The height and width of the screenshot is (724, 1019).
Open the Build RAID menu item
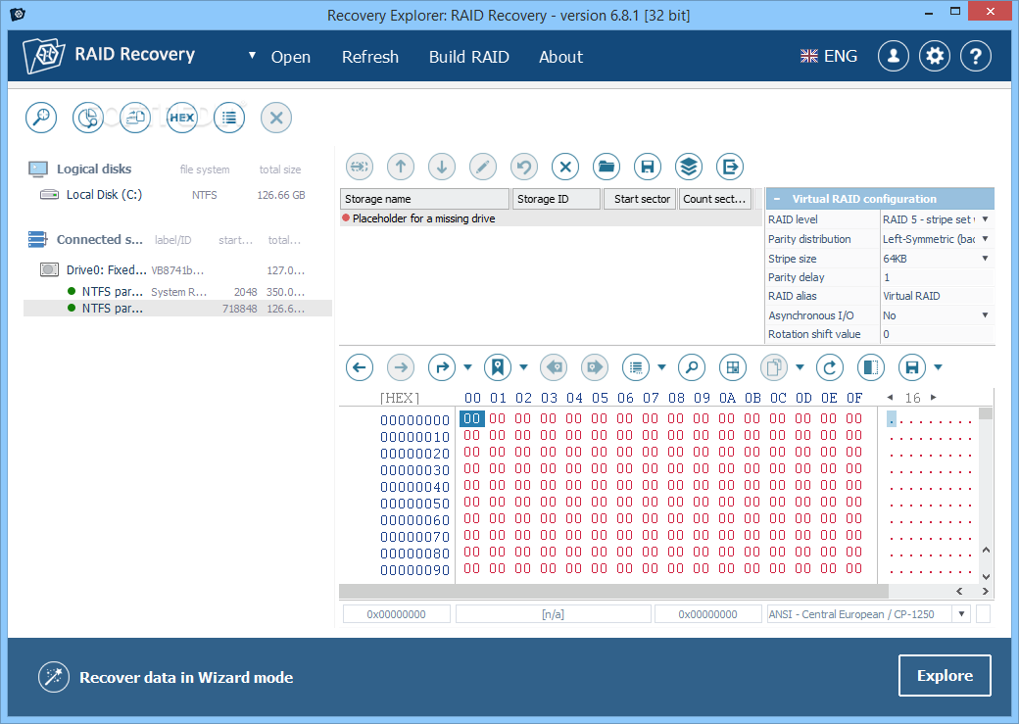tap(468, 57)
